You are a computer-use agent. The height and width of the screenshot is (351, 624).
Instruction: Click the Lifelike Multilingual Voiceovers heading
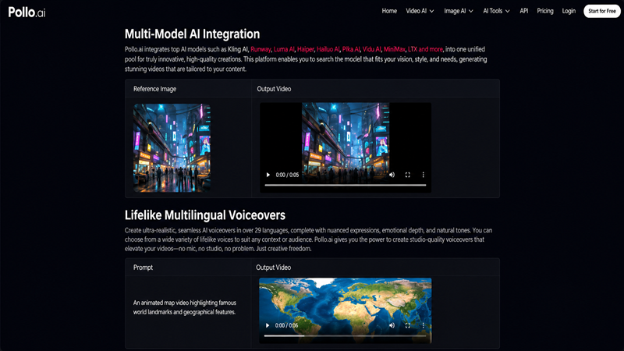(x=205, y=215)
